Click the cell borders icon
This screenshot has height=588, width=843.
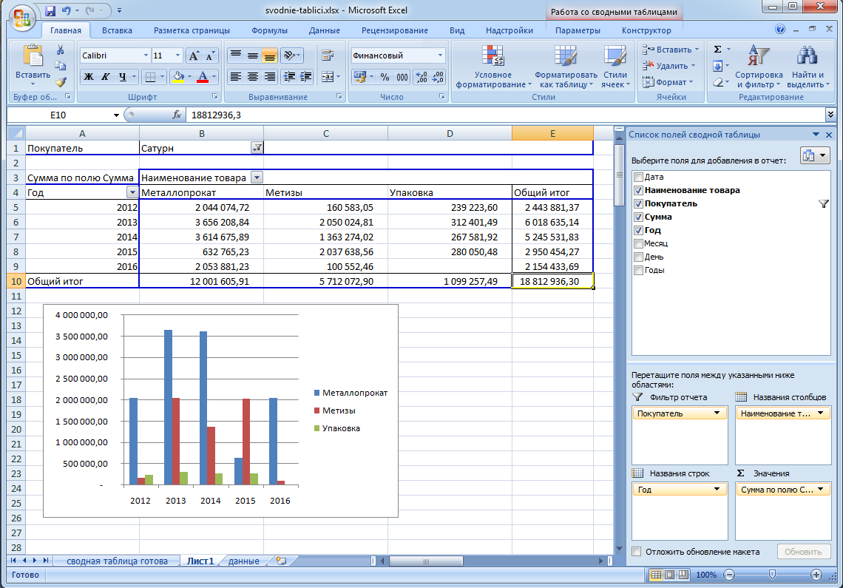151,77
